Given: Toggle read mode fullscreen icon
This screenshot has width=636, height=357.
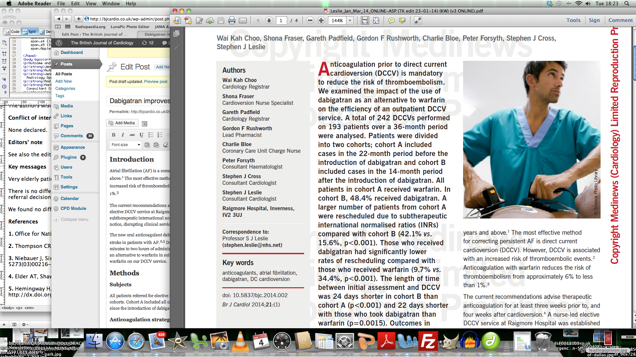Looking at the screenshot, I should click(418, 20).
